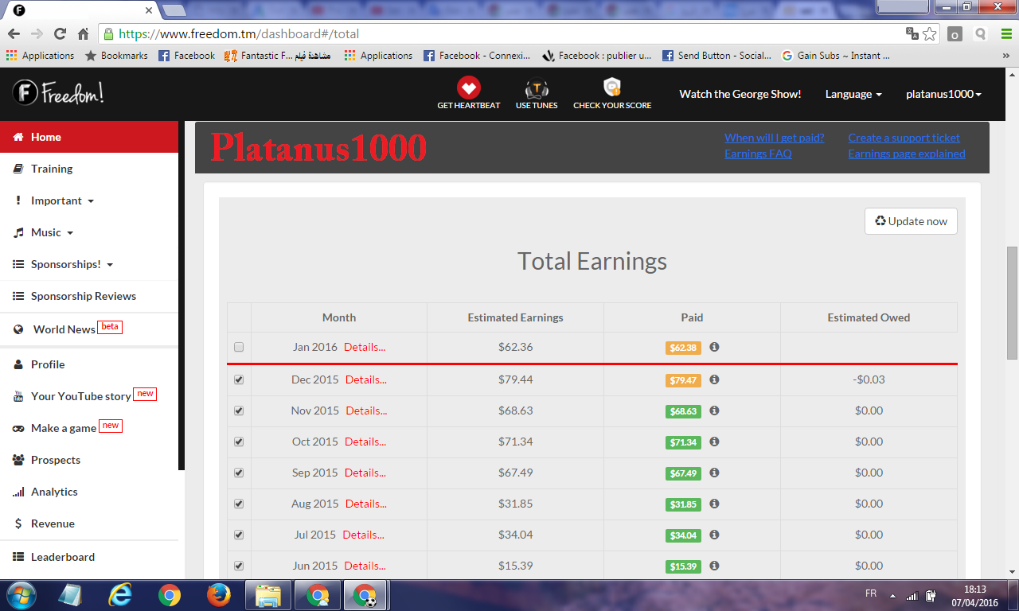Open the platanus1000 account dropdown
The width and height of the screenshot is (1019, 611).
coord(943,94)
